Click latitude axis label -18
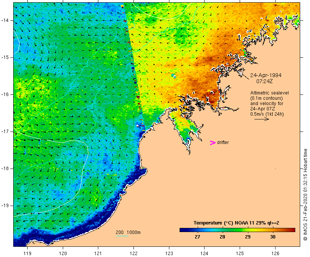Screen dimensions: 310x257 [5, 169]
